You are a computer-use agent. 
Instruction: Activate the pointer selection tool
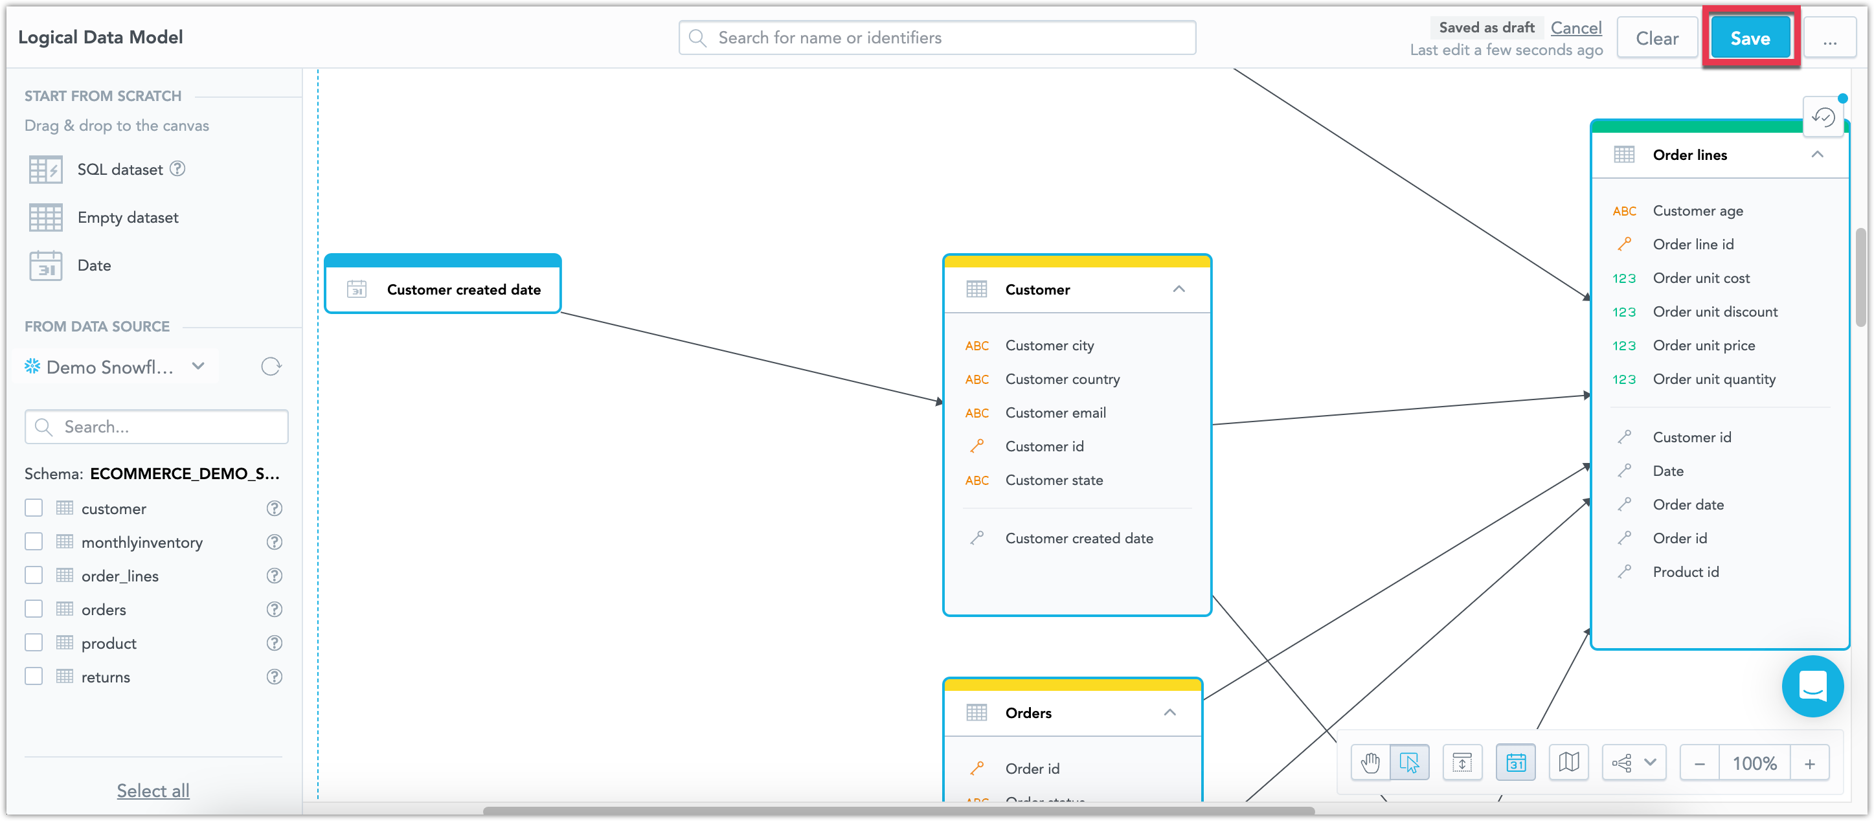(x=1409, y=763)
